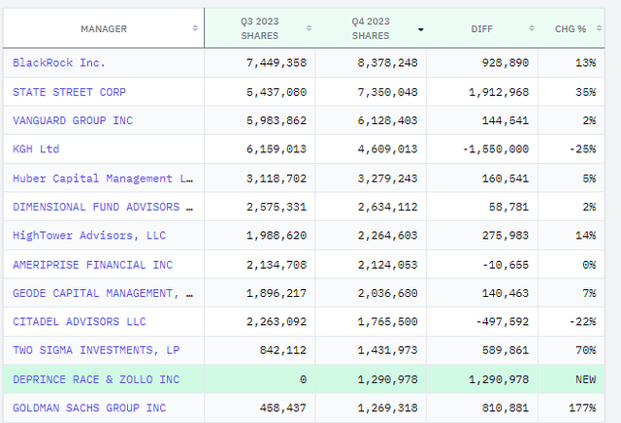
Task: Click DIMENSIONAL FUND ADVISORS link
Action: click(x=103, y=207)
